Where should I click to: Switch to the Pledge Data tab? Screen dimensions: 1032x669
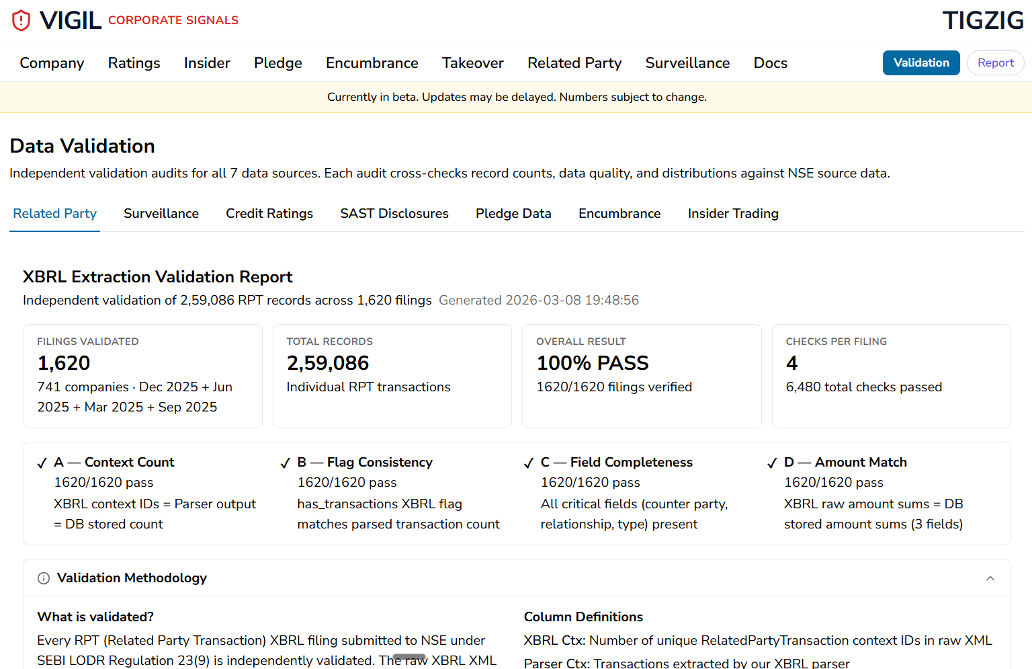click(x=513, y=214)
